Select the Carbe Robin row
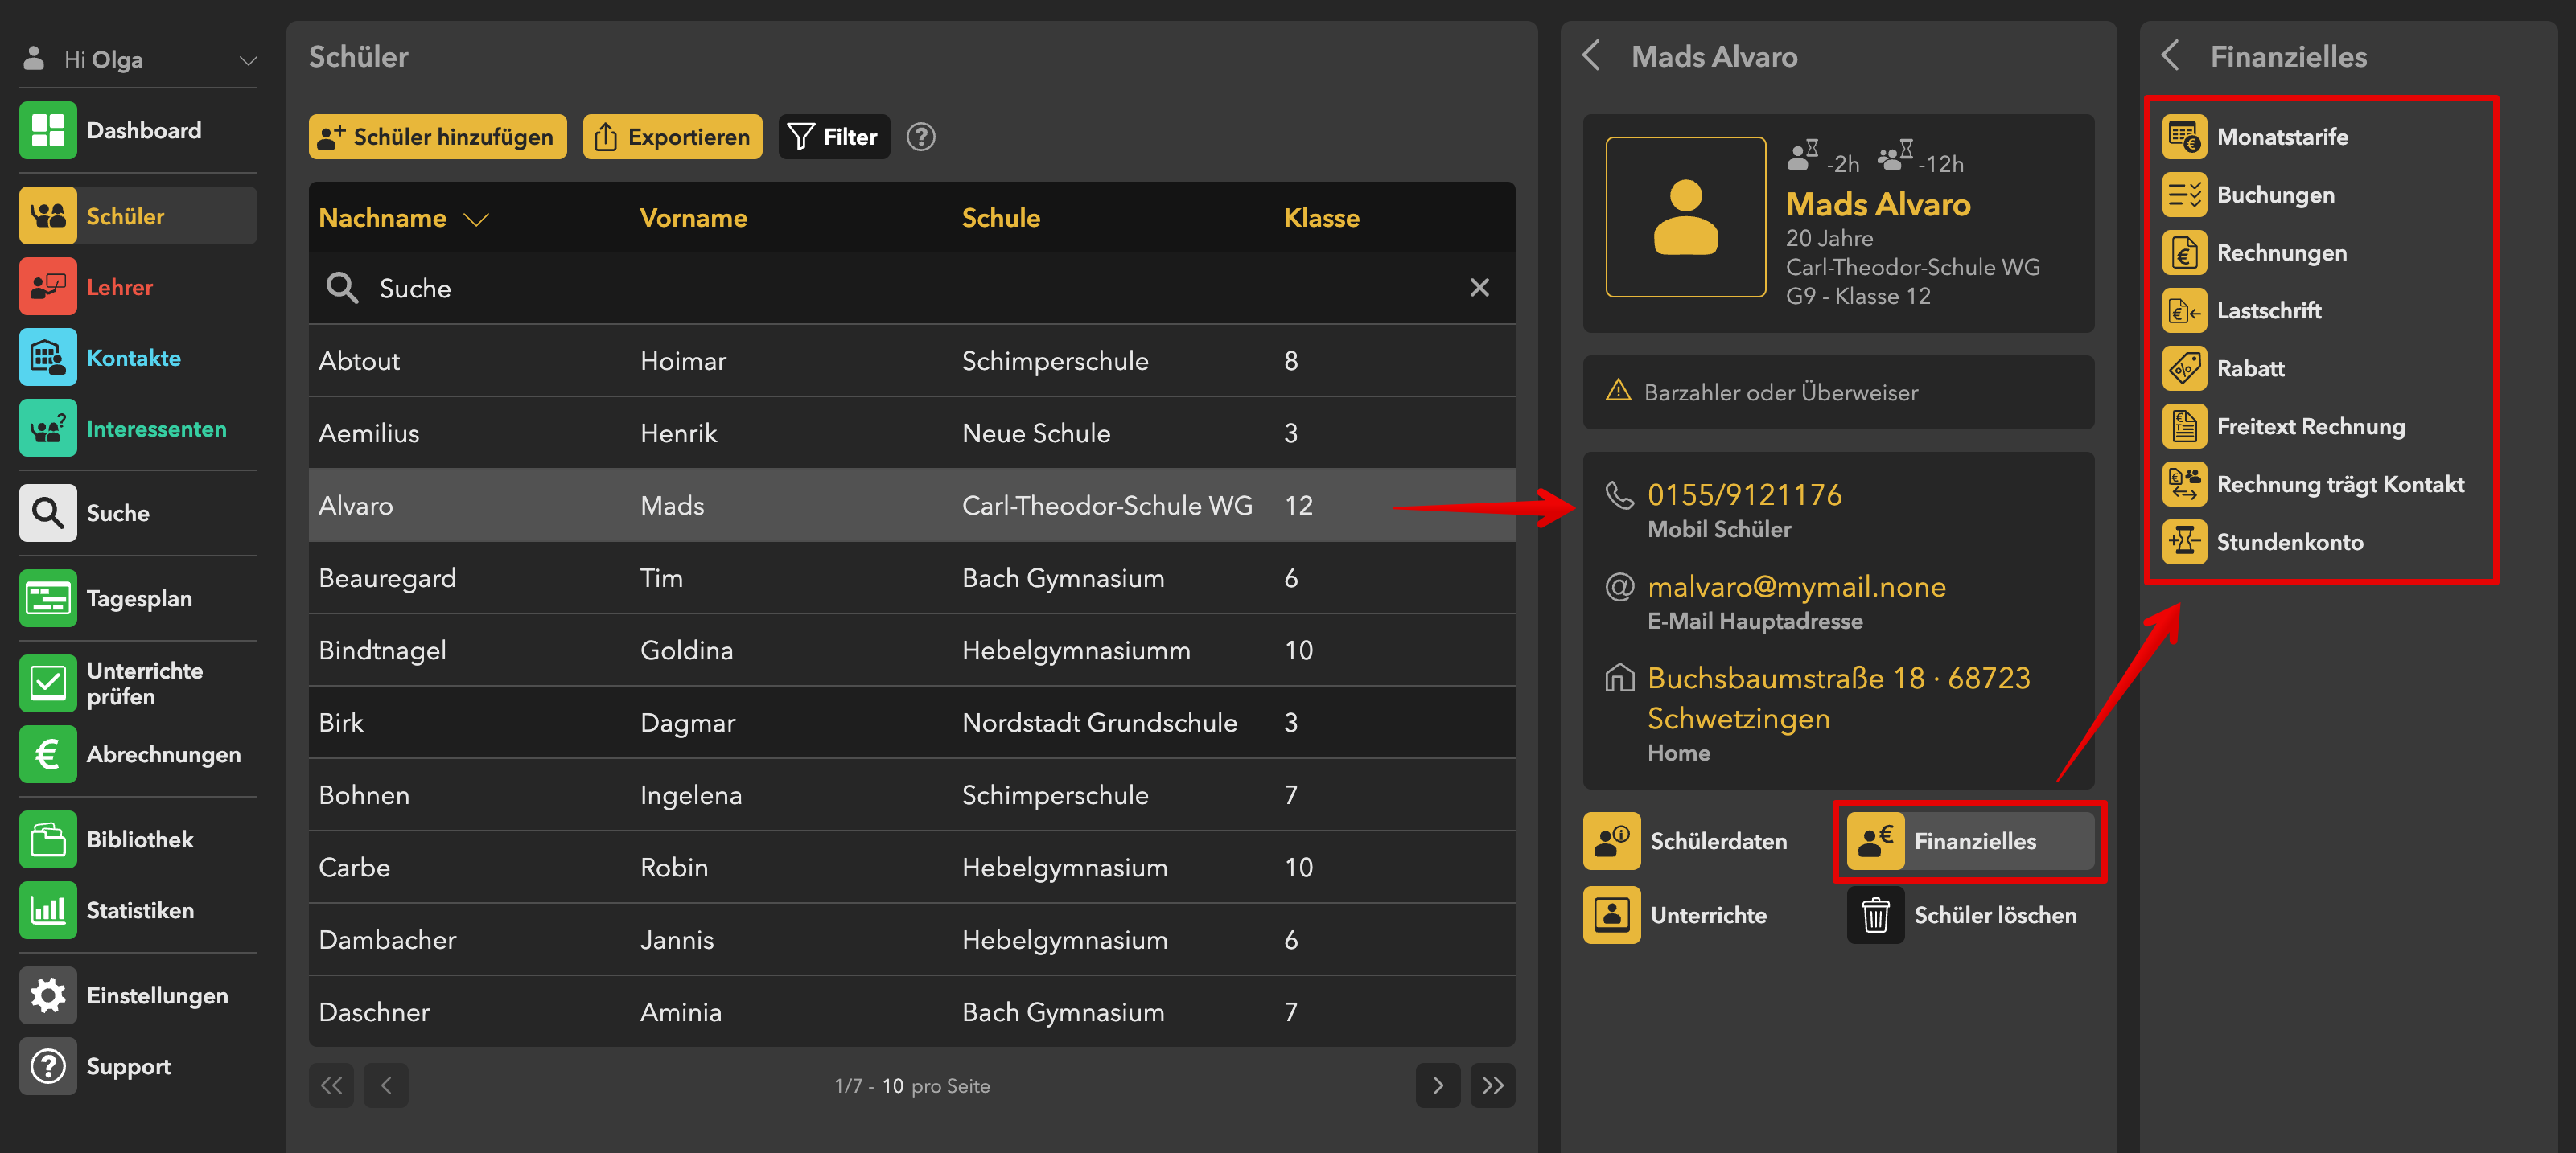 [912, 868]
